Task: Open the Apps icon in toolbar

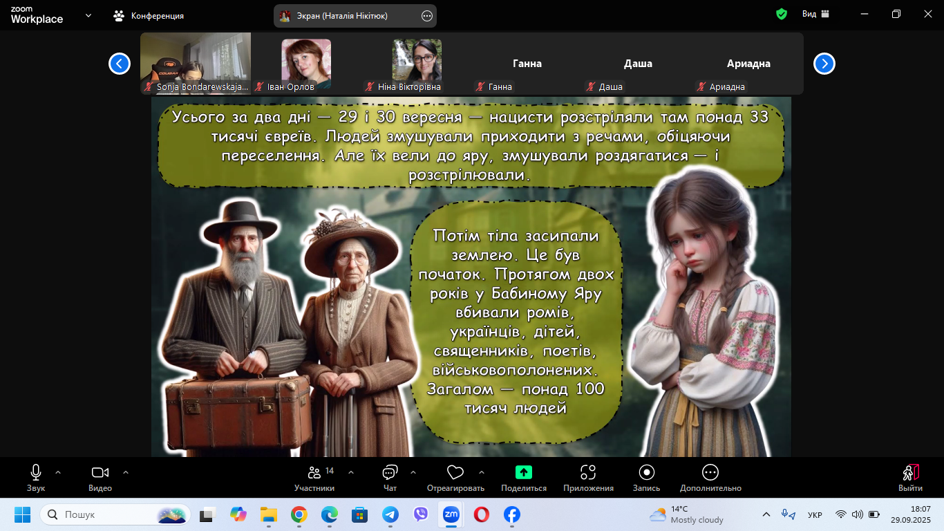Action: (x=588, y=473)
